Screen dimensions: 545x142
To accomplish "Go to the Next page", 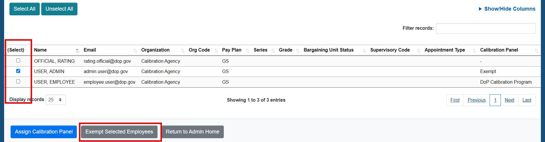I will coord(509,100).
